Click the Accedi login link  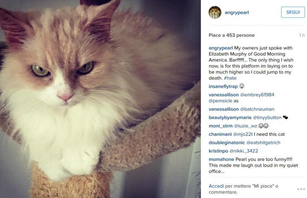[x=216, y=186]
